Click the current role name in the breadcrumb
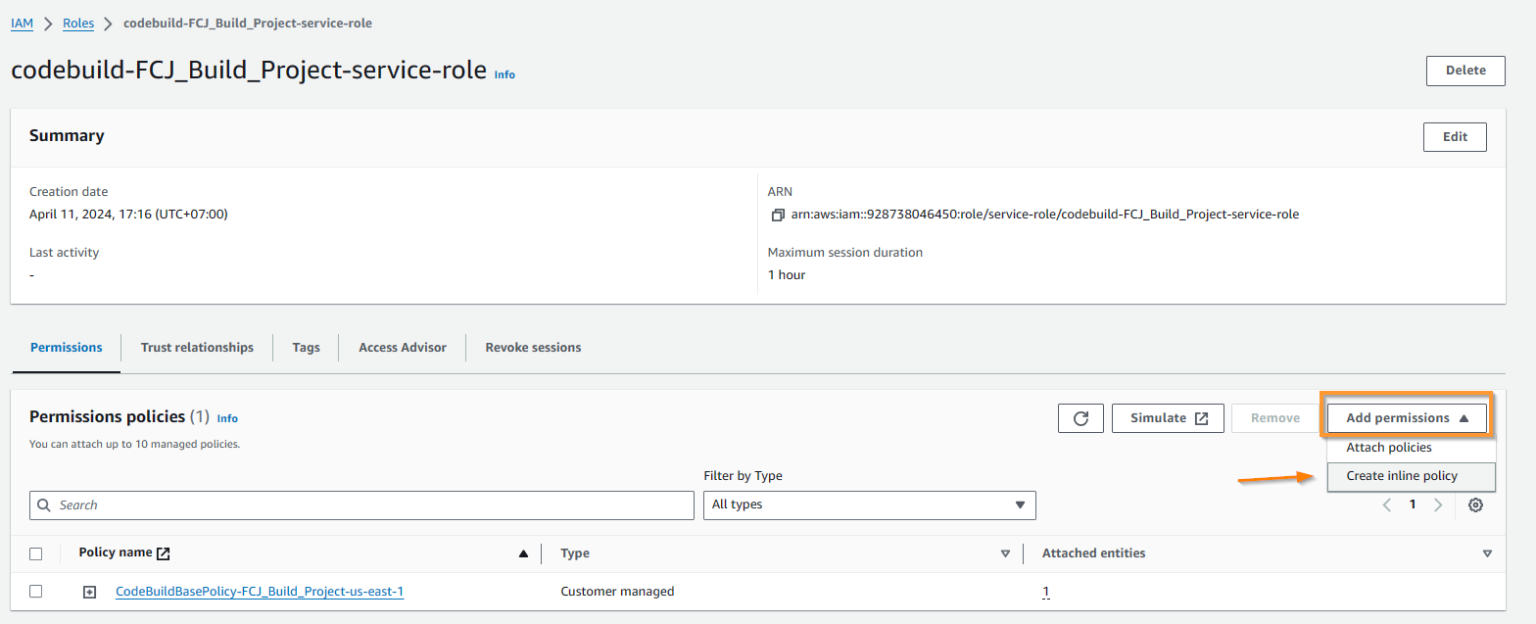The width and height of the screenshot is (1536, 624). (248, 24)
